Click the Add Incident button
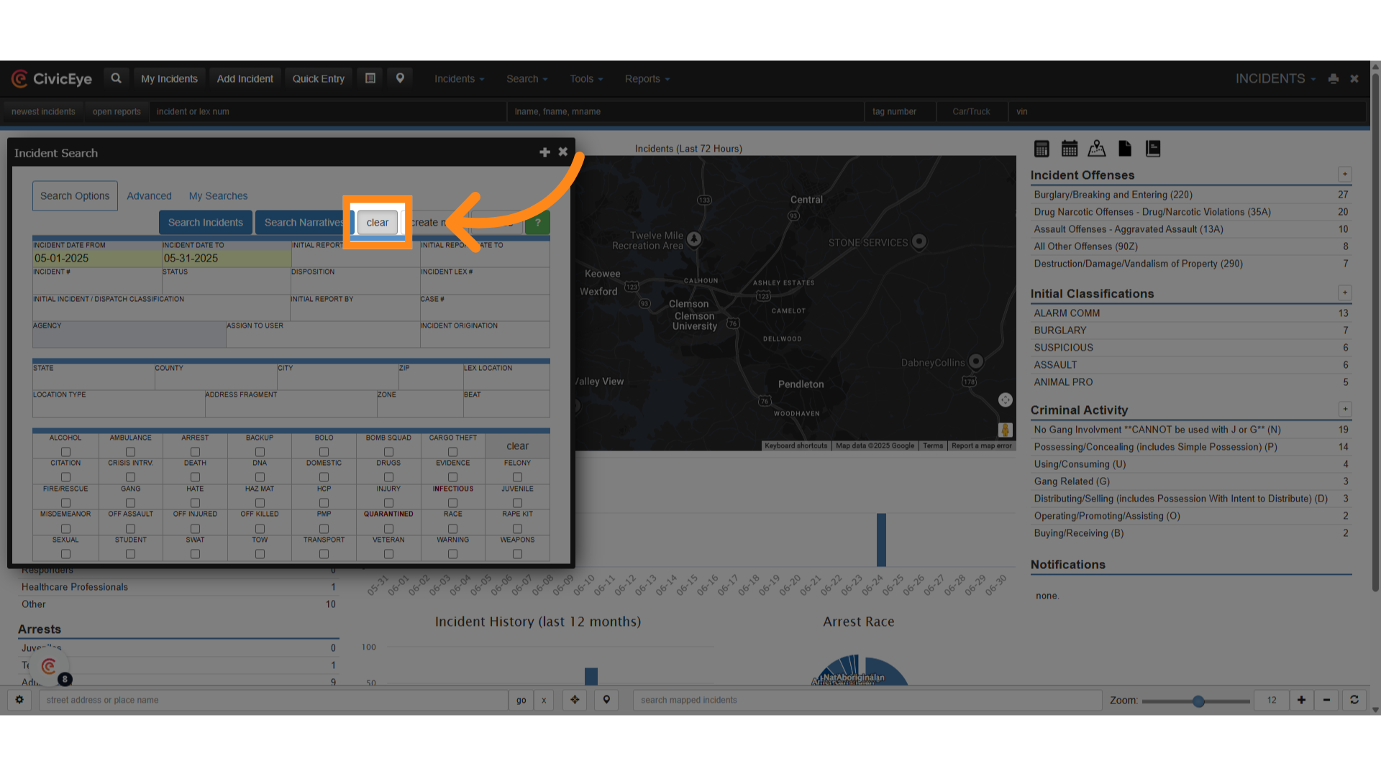 245,79
